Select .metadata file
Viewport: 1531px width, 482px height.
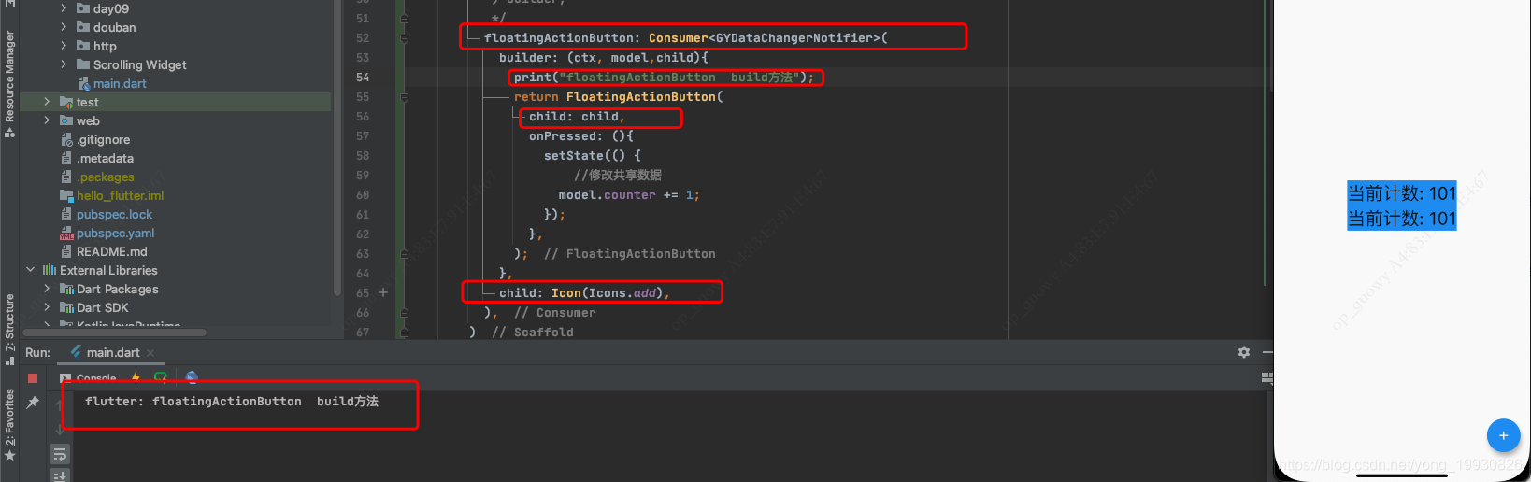(105, 158)
